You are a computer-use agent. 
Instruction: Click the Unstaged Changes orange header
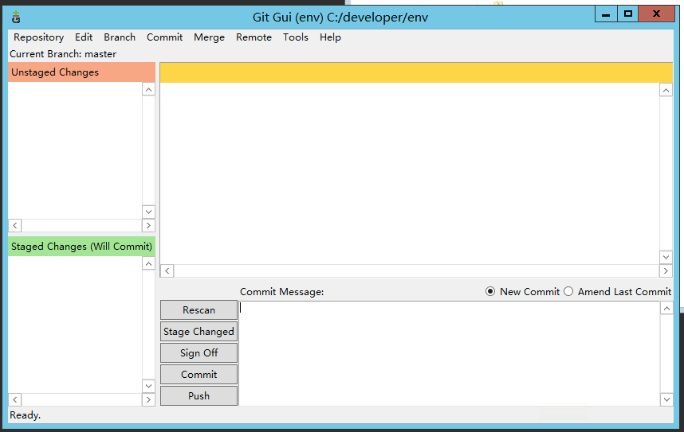coord(81,72)
